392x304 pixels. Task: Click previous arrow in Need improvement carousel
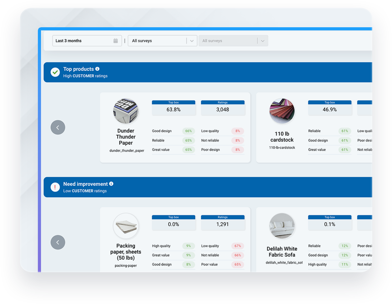[x=58, y=242]
